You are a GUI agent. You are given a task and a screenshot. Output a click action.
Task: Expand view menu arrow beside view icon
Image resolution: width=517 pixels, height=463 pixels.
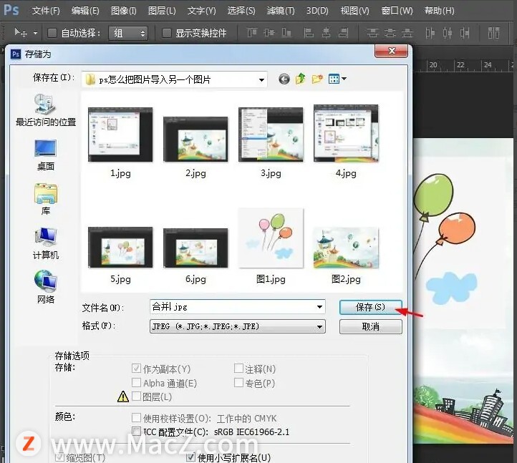point(344,79)
